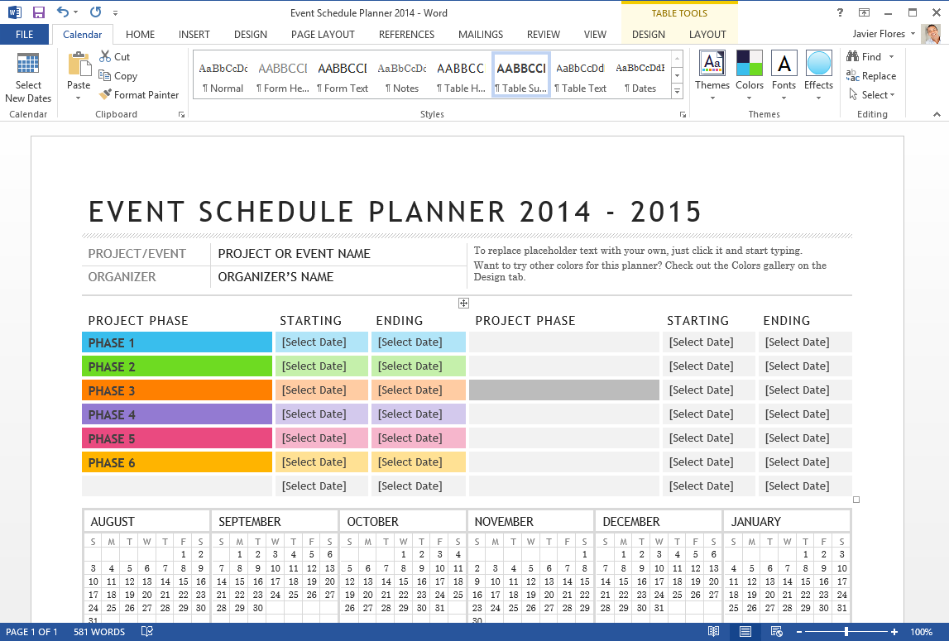Apply the Normal style

coord(223,75)
